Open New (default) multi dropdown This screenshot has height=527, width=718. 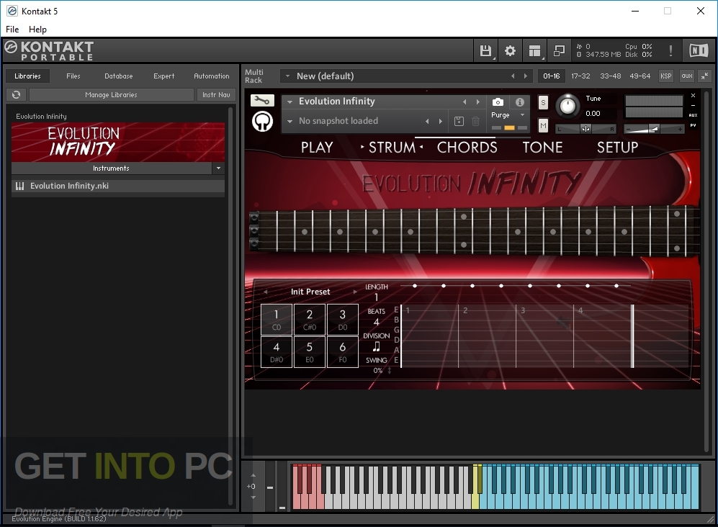[x=287, y=76]
